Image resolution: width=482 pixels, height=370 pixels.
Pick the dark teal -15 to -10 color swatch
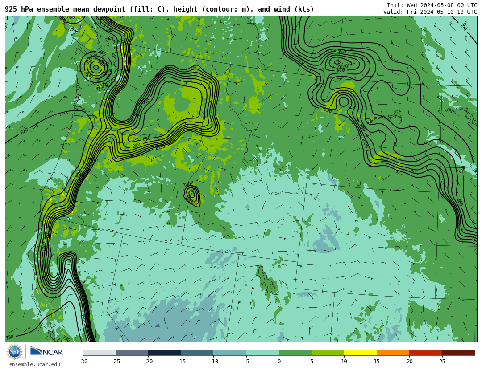[x=197, y=353]
